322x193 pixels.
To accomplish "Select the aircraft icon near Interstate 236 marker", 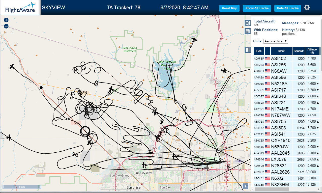I will [194, 40].
